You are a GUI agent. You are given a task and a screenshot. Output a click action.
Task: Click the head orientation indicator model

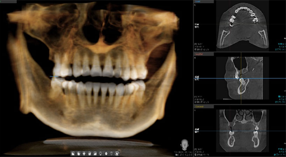(x=184, y=144)
